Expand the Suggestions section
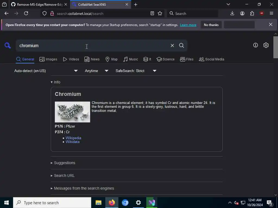 click(63, 163)
